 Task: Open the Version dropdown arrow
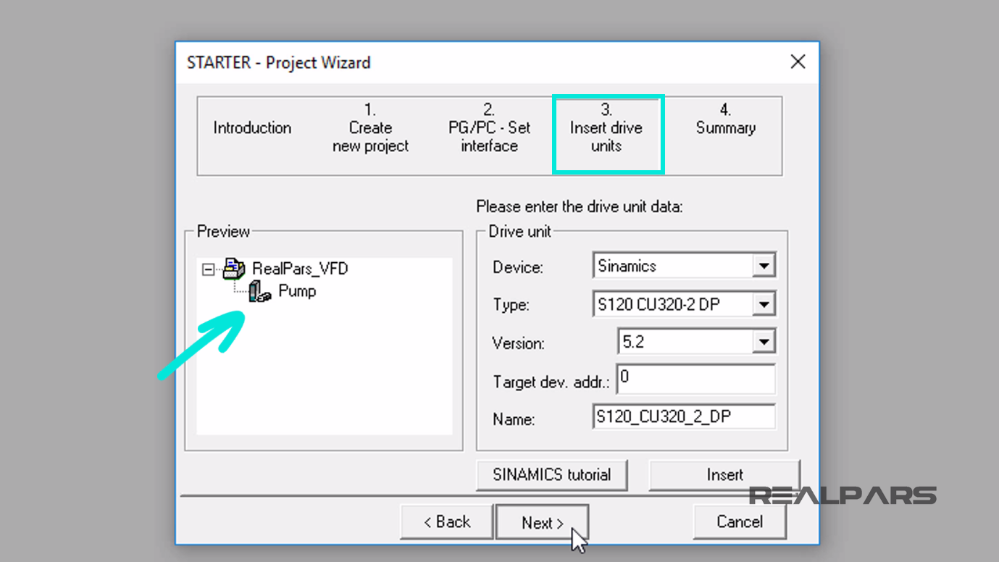tap(764, 342)
